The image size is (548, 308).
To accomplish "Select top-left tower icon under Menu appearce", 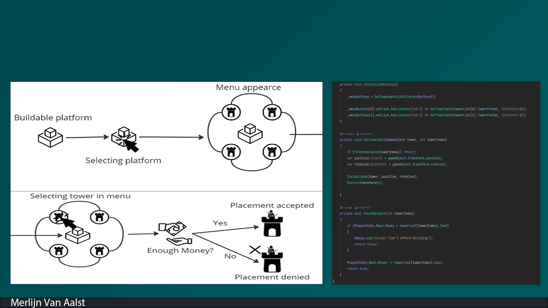I will click(231, 112).
